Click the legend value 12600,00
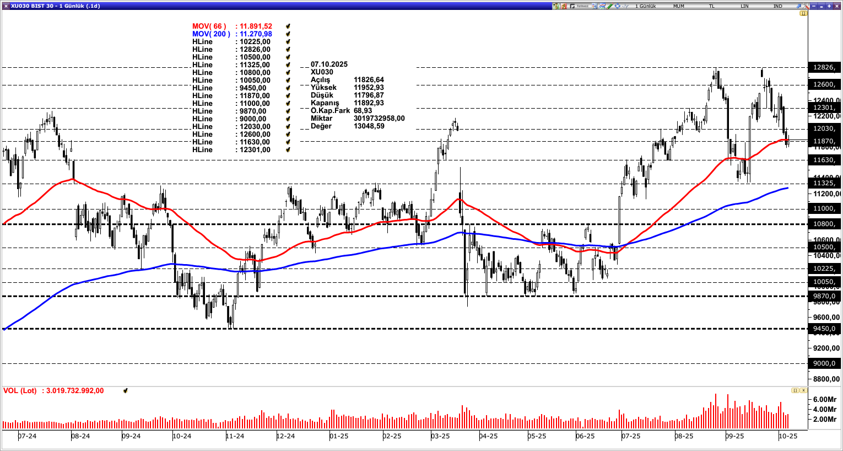The height and width of the screenshot is (451, 843). [x=255, y=135]
